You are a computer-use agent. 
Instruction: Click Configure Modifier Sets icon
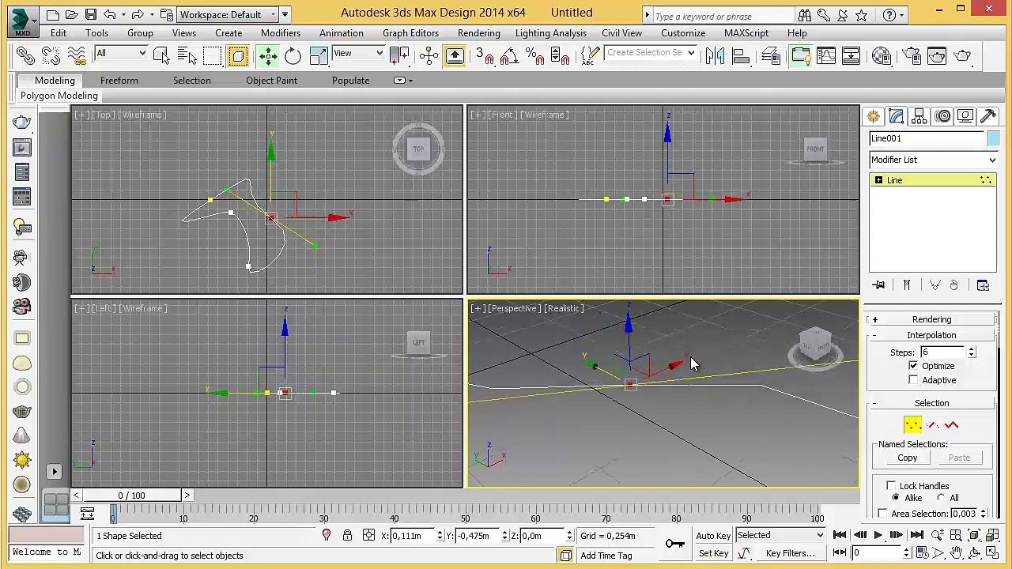(983, 285)
